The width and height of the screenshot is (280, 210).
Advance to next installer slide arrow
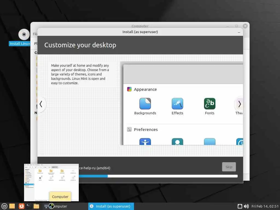[239, 104]
